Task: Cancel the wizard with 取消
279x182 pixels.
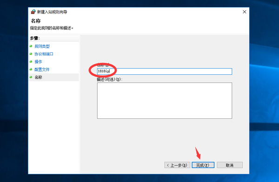Action: (230, 165)
